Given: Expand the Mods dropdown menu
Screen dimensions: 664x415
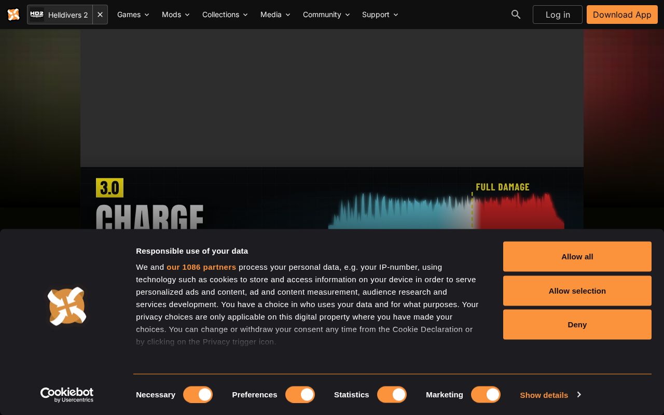Looking at the screenshot, I should (176, 15).
